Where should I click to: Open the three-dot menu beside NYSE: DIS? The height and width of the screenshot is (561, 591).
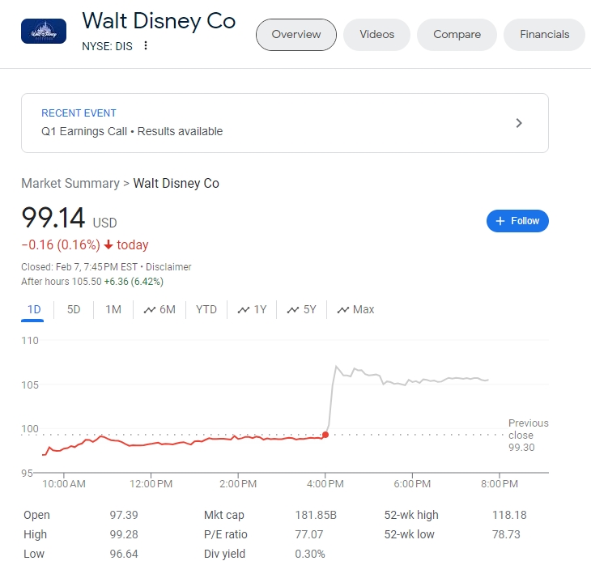tap(146, 46)
